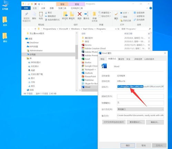The image size is (172, 149).
Task: Open the Run mode (运行方式) combo box
Action: pyautogui.click(x=140, y=109)
